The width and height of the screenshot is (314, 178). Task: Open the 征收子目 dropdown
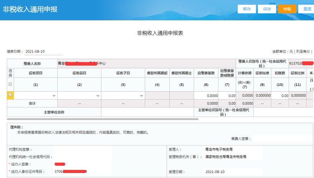pyautogui.click(x=123, y=96)
